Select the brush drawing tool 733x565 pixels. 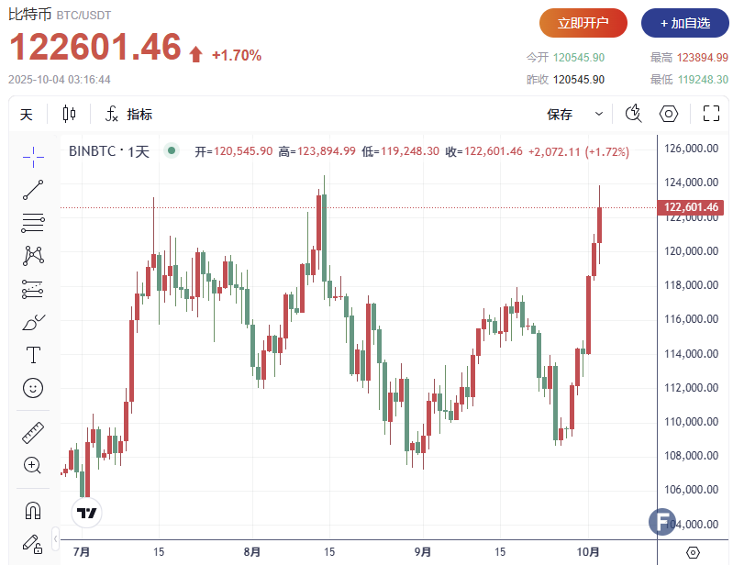(33, 322)
